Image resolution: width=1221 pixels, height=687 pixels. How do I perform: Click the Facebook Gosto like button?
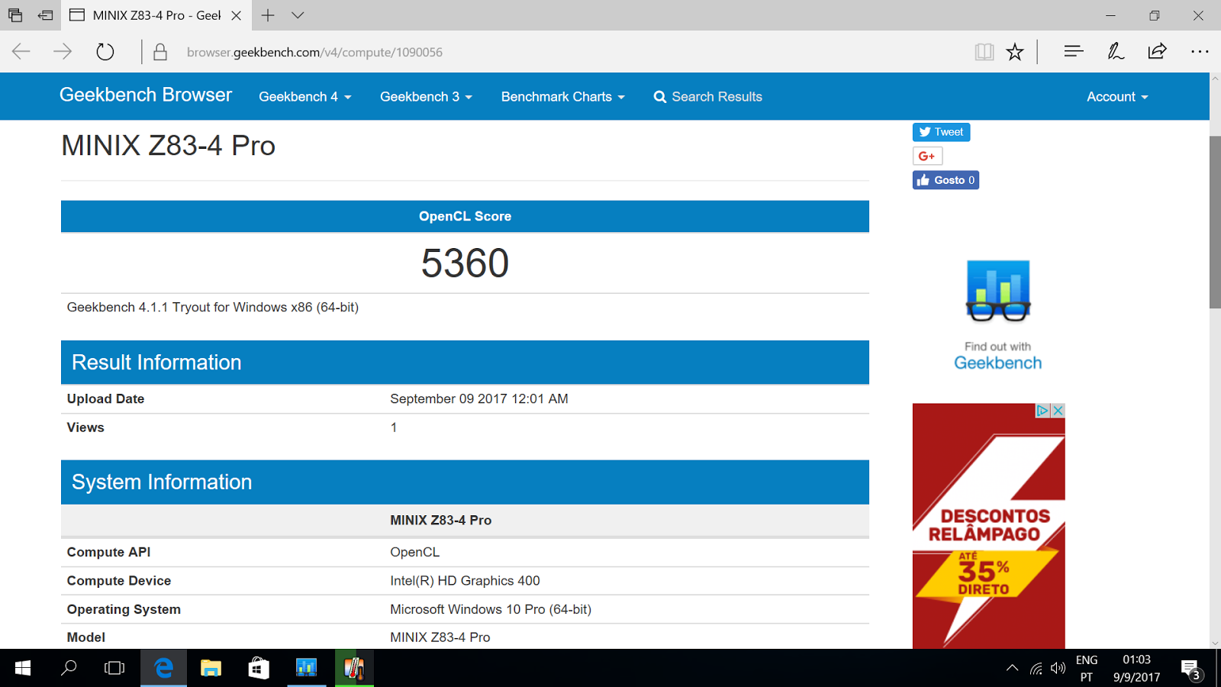coord(946,180)
